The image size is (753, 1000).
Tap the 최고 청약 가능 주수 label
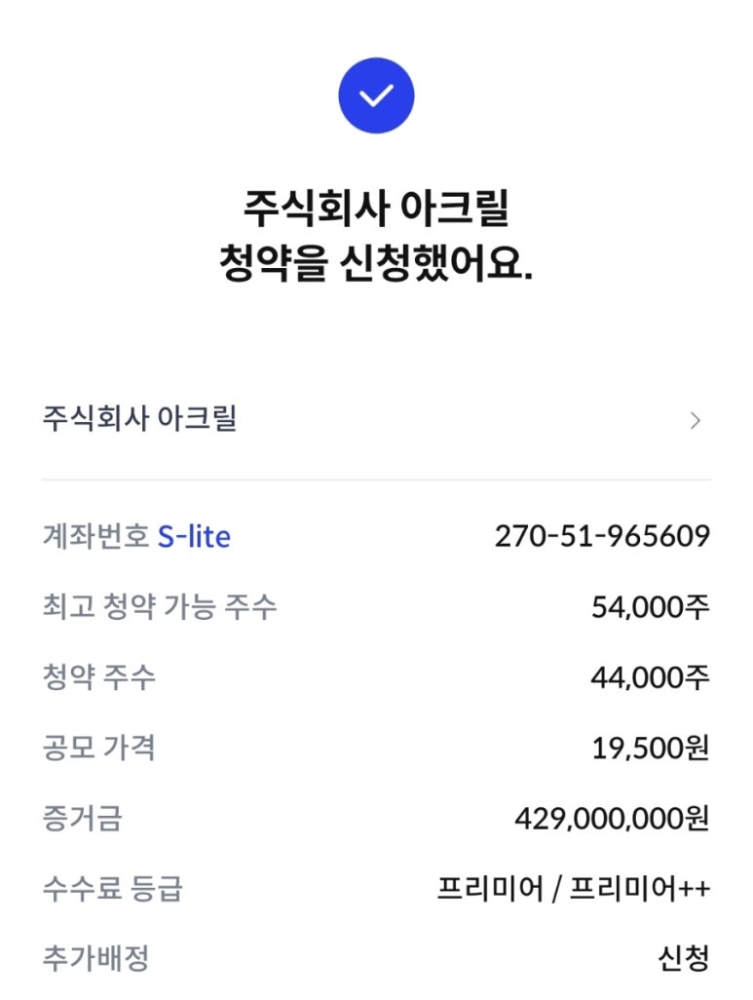pyautogui.click(x=160, y=607)
